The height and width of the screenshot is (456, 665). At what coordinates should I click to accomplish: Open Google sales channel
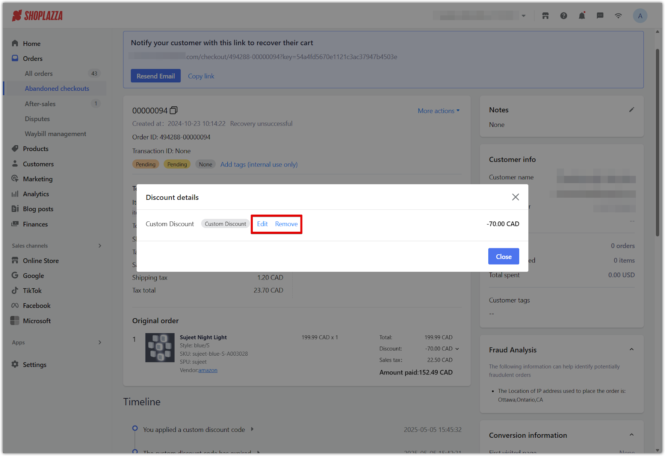pos(33,276)
